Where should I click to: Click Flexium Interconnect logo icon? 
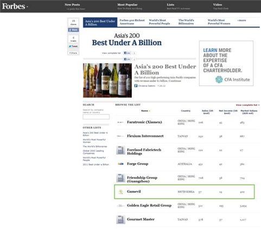pos(120,136)
